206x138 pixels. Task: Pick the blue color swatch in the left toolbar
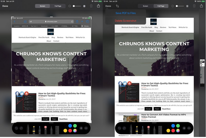tap(70, 126)
